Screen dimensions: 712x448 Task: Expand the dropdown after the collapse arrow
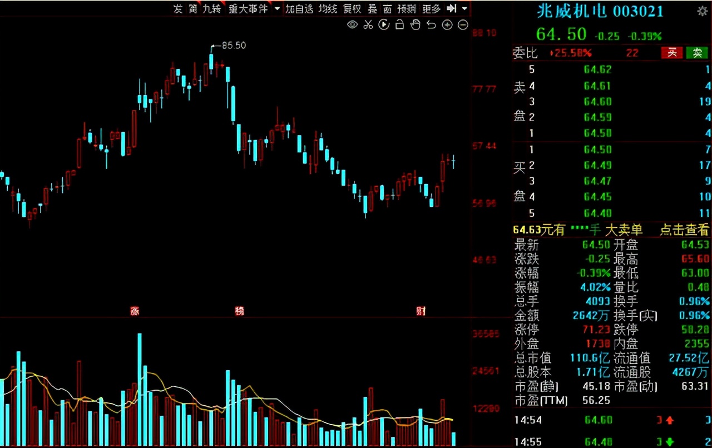click(x=465, y=9)
